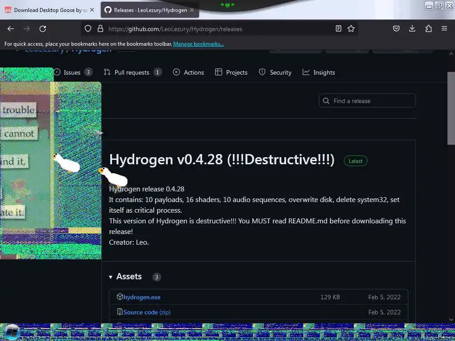Save page to Pocket
Screen dimensions: 455x341
coord(396,28)
